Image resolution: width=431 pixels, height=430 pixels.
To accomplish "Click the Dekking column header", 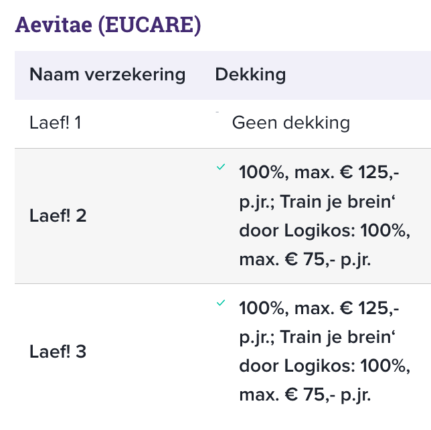I will (250, 74).
